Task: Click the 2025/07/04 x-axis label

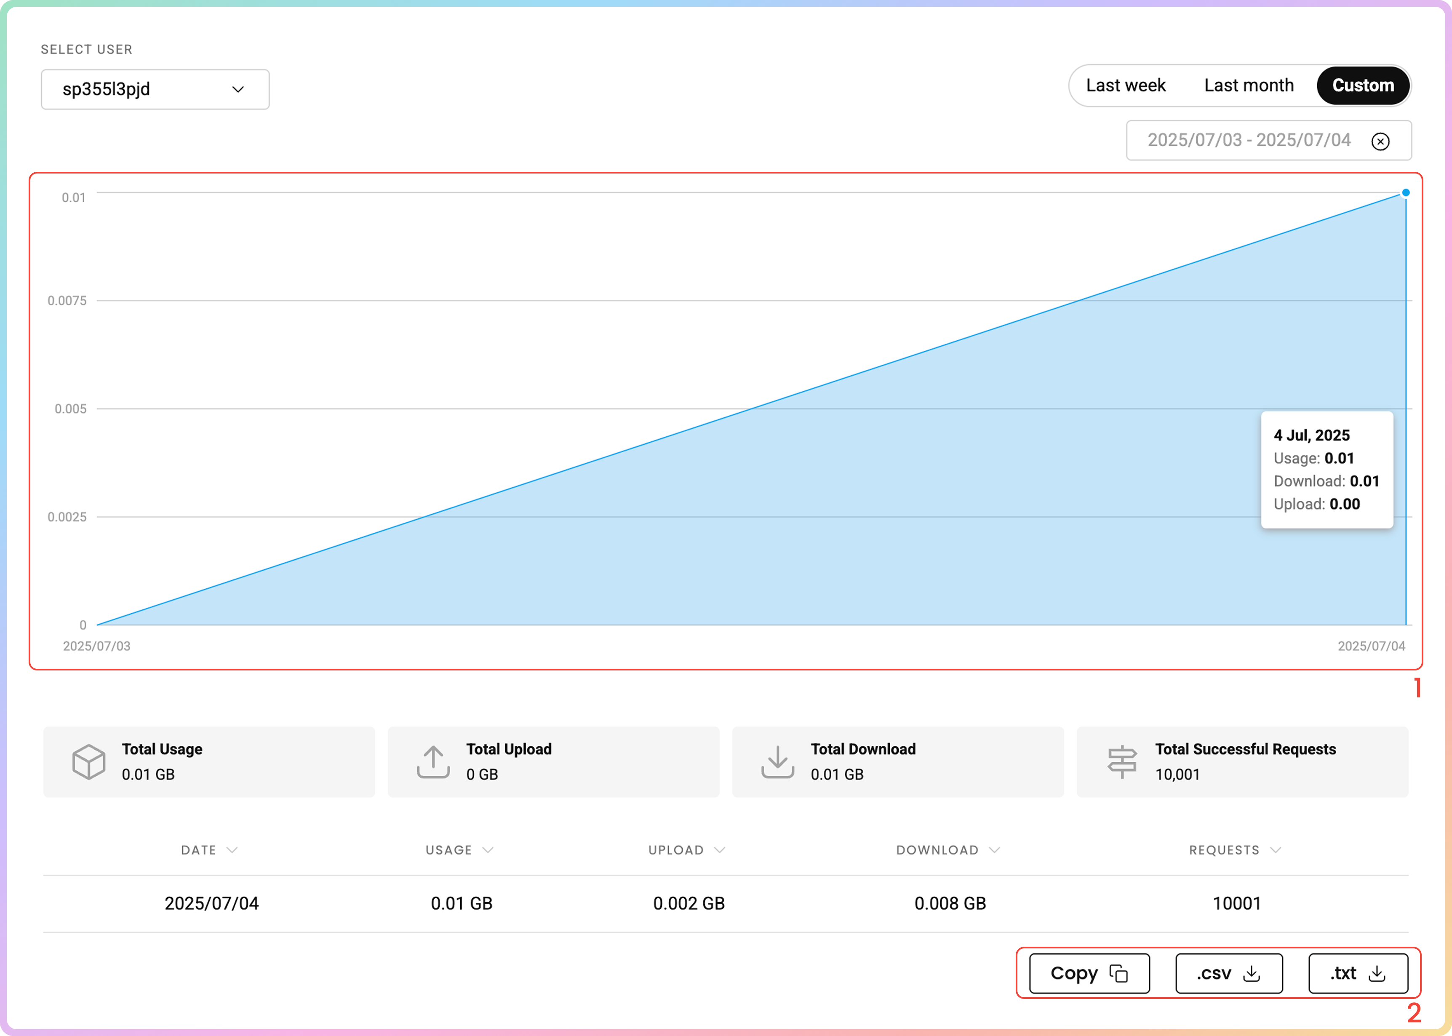Action: coord(1371,646)
